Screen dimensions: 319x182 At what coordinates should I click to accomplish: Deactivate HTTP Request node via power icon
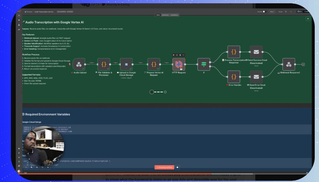click(177, 55)
